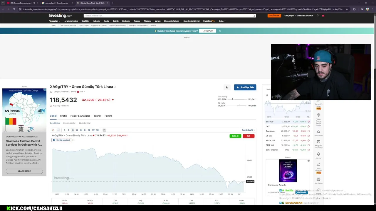Open the browser extensions puzzle icon
The image size is (376, 211).
[x=354, y=9]
